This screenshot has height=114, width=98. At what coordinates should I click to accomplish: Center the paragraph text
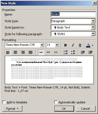[x=15, y=52]
